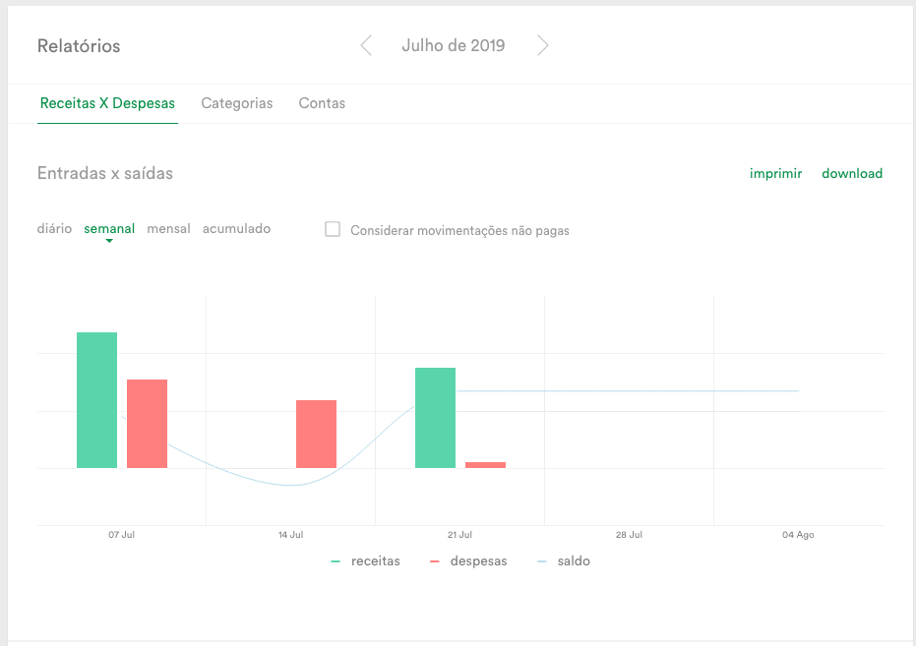
Task: Go to the previous month arrow
Action: (x=366, y=45)
